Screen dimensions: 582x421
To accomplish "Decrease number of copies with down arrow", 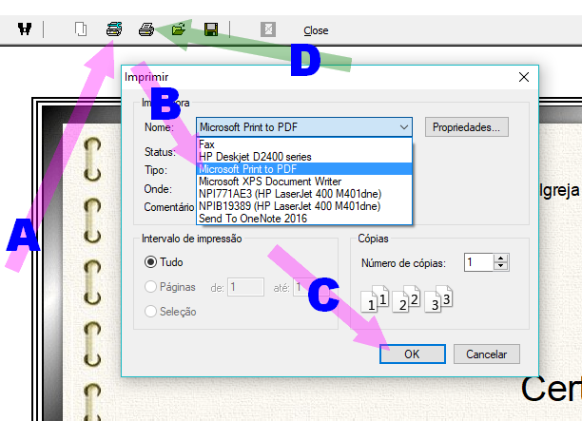I will tap(501, 267).
